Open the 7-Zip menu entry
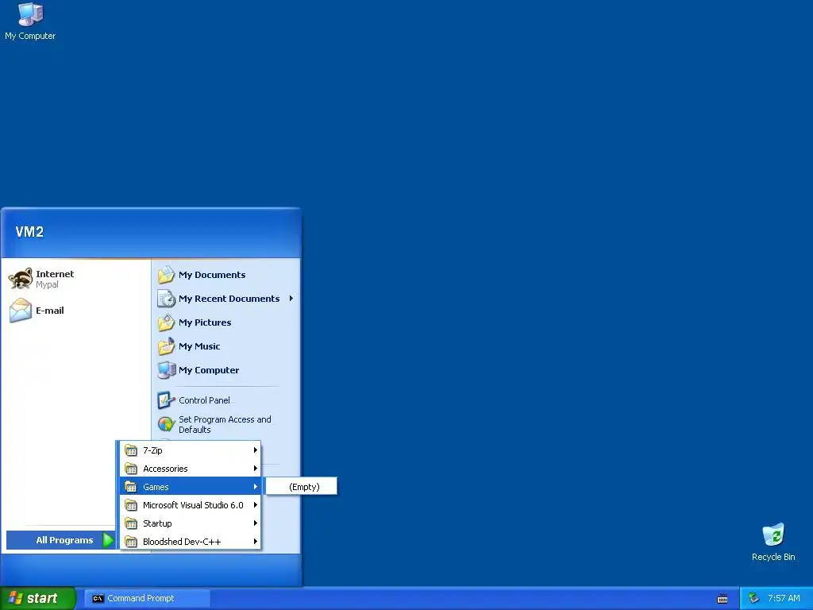This screenshot has height=610, width=813. tap(190, 450)
